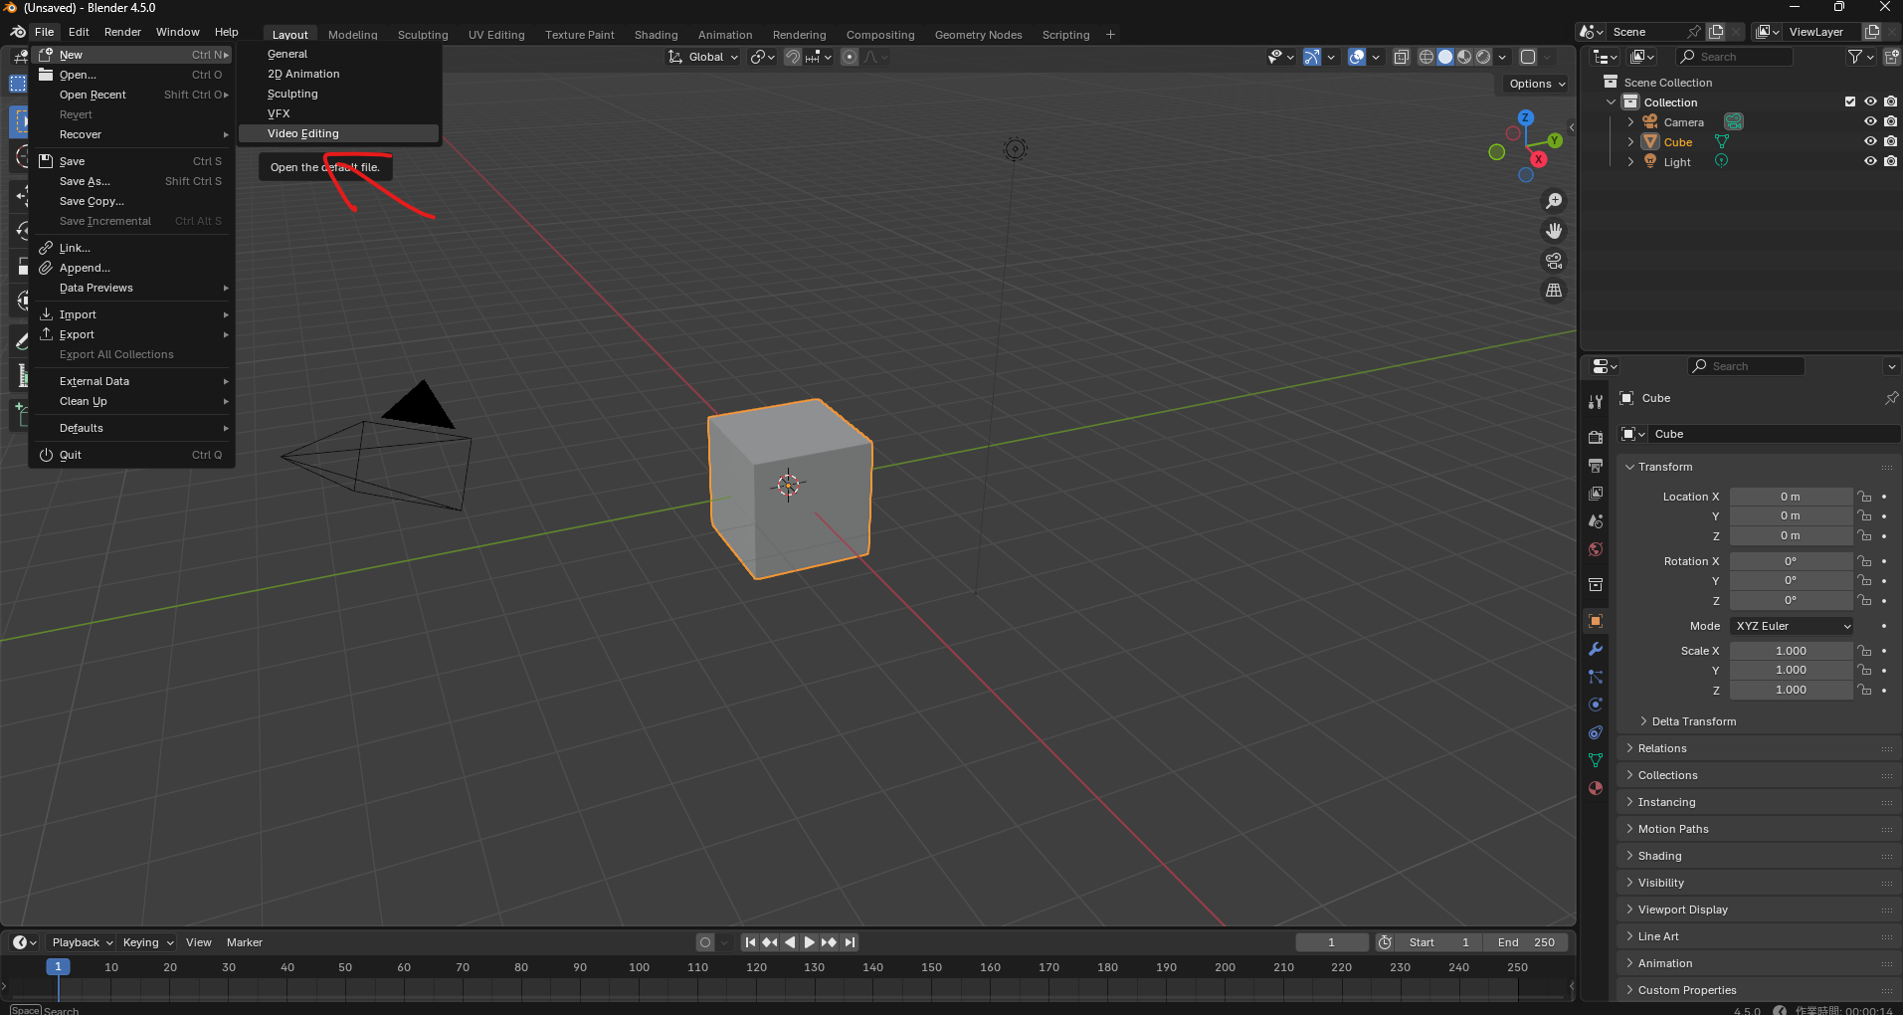Open the Transform Pivot Point dropdown
The height and width of the screenshot is (1015, 1903).
[x=761, y=57]
